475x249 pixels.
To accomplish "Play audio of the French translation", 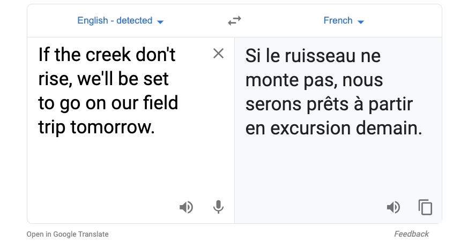I will click(x=394, y=207).
